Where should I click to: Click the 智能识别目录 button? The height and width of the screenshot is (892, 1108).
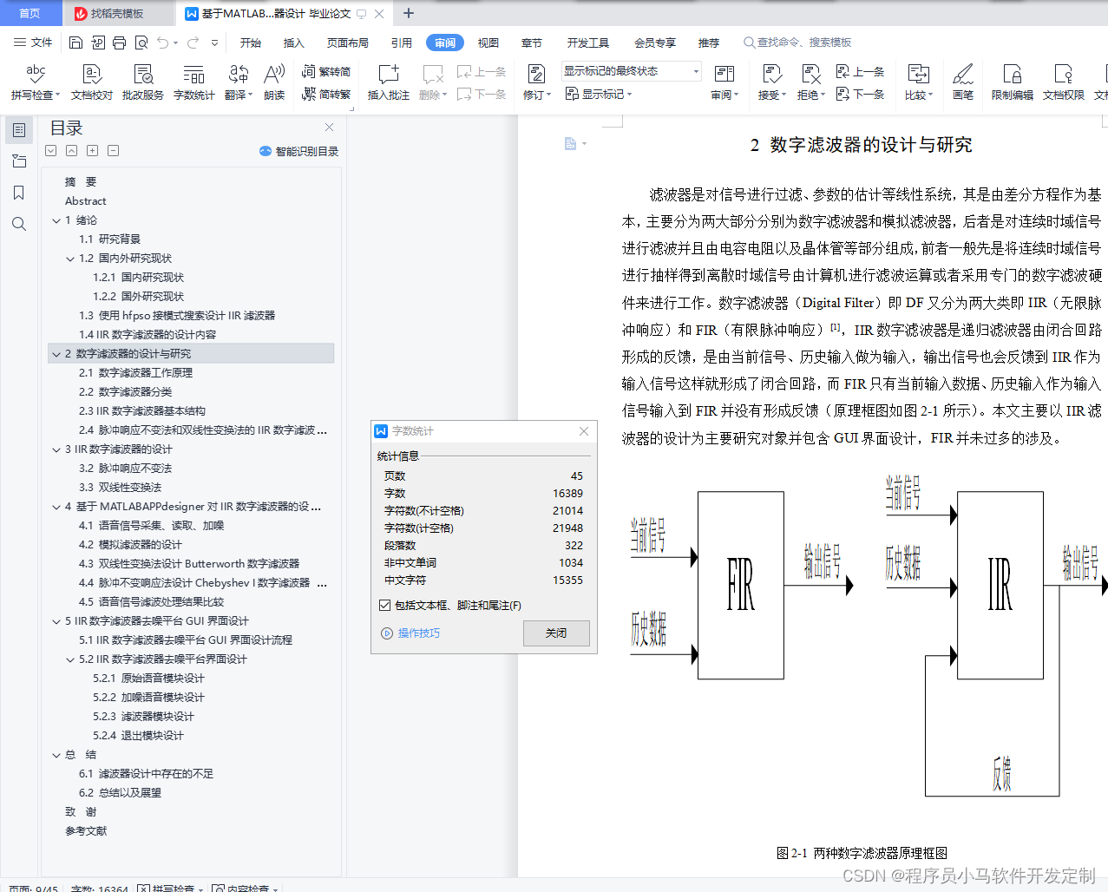298,150
